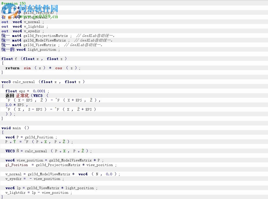Click the sin keyword in float f
Viewport: 268px width, 199px height.
[x=27, y=68]
